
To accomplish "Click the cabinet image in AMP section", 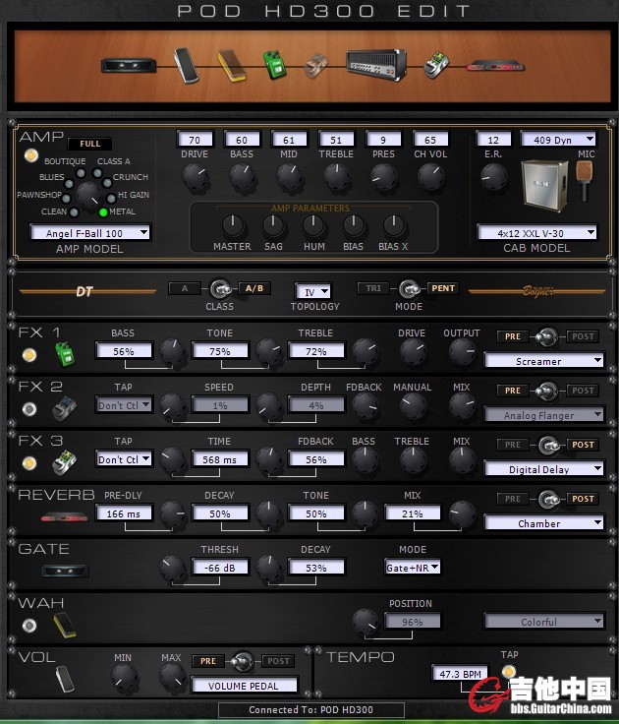I will 544,186.
